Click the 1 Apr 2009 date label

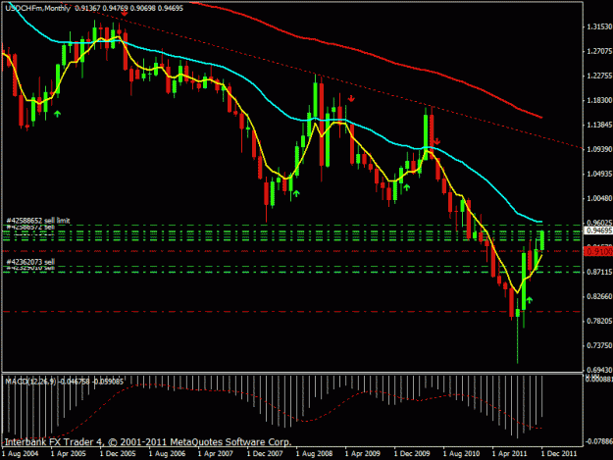(362, 454)
